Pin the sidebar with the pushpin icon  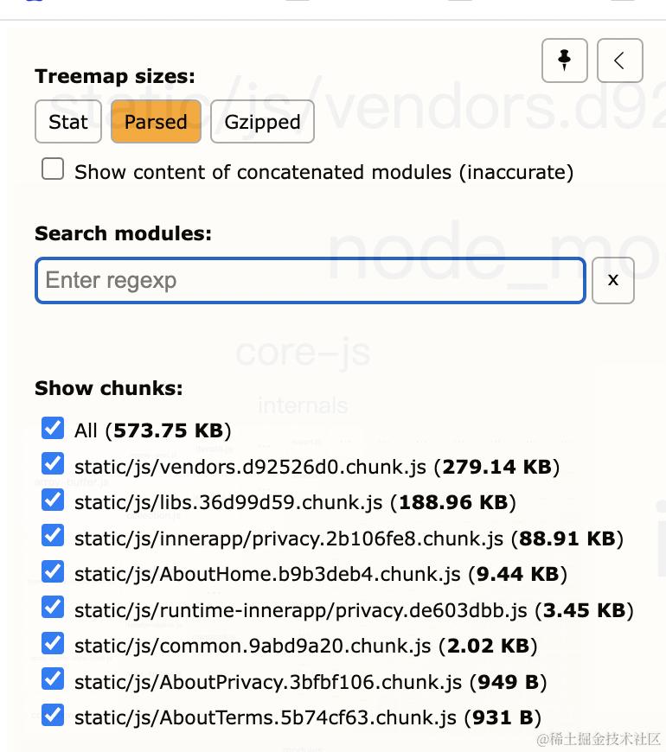point(564,61)
